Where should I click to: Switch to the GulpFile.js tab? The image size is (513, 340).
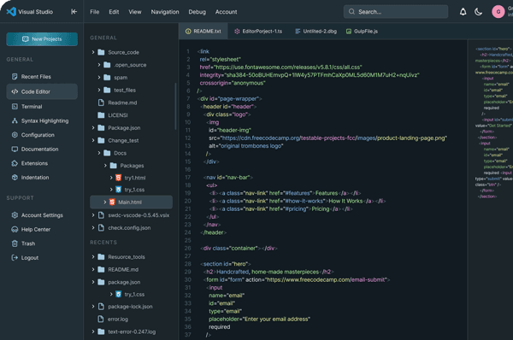pos(362,32)
